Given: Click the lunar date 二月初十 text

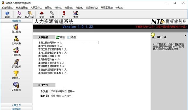Looking at the screenshot, I should tap(67, 96).
